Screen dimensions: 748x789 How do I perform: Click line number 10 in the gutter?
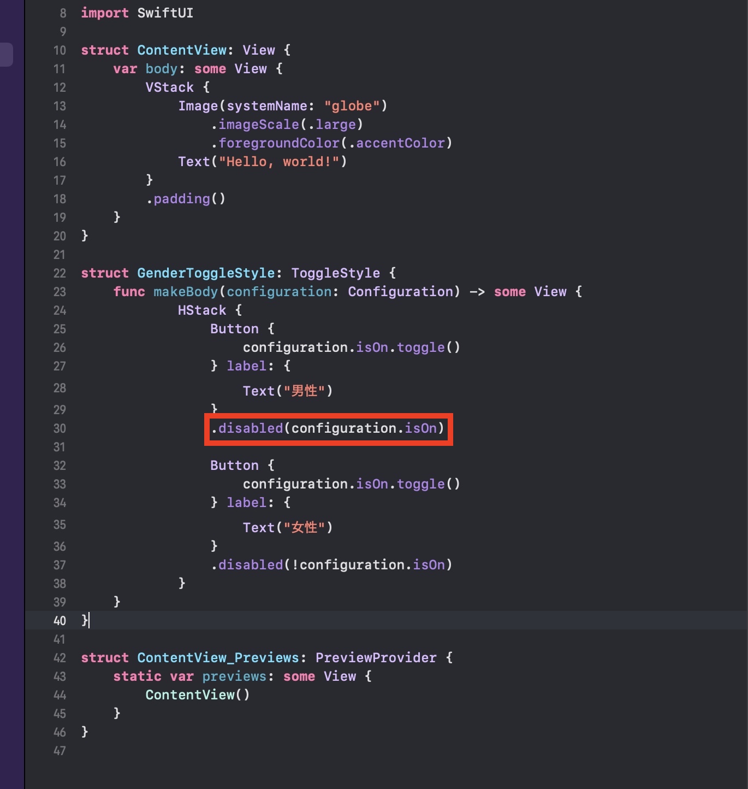(60, 50)
